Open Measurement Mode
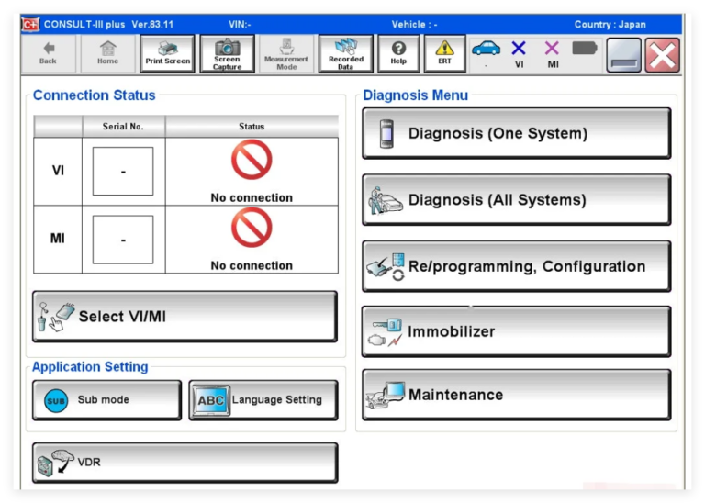The width and height of the screenshot is (705, 503). [x=286, y=54]
